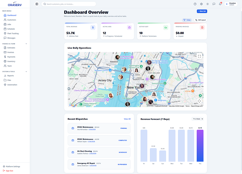Click map Terms link
This screenshot has width=242, height=174.
pyautogui.click(x=187, y=106)
